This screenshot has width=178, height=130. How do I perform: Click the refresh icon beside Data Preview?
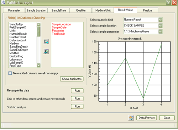click(x=131, y=118)
